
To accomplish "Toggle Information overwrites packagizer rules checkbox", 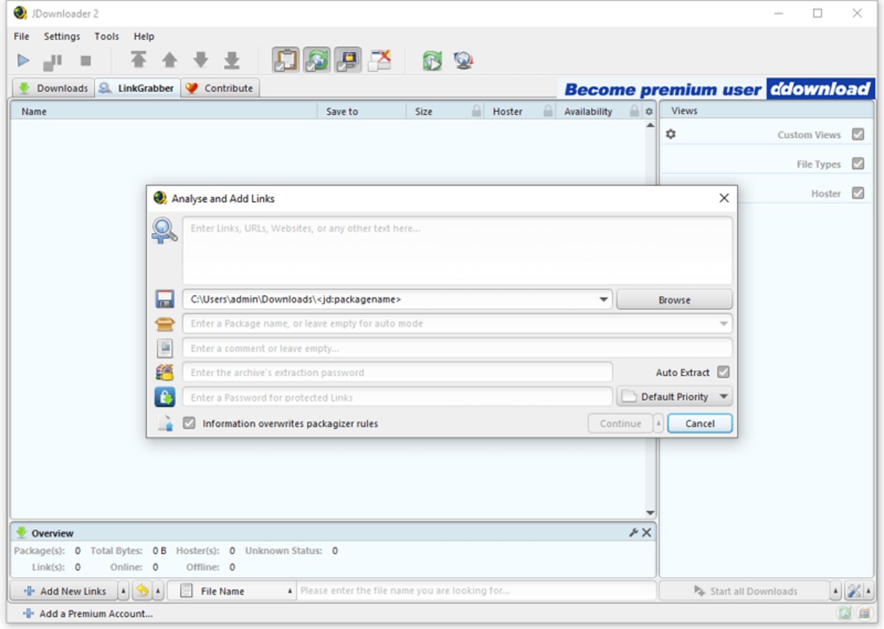I will (189, 423).
